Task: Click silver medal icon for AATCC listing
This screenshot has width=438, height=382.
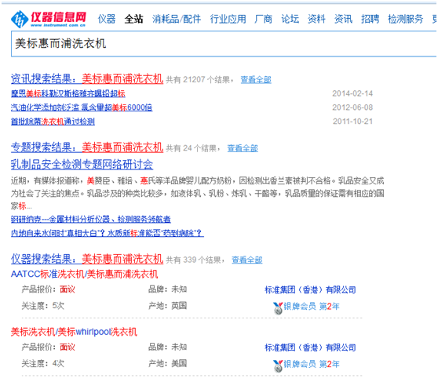Action: (x=278, y=307)
